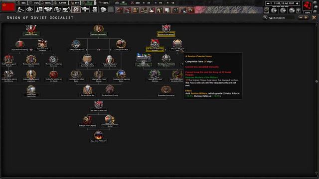Open the Logistics screen
The image size is (319, 179).
pyautogui.click(x=94, y=9)
